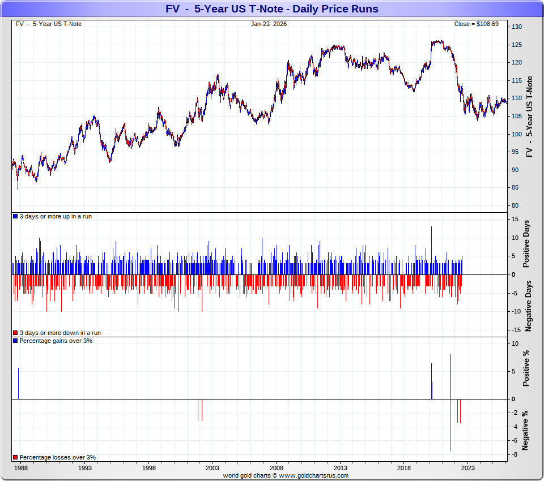
Task: Click the www.goldchartsrus.com footer link
Action: point(313,475)
